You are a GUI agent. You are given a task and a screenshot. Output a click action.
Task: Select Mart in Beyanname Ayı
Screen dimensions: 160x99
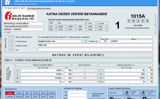27,93
